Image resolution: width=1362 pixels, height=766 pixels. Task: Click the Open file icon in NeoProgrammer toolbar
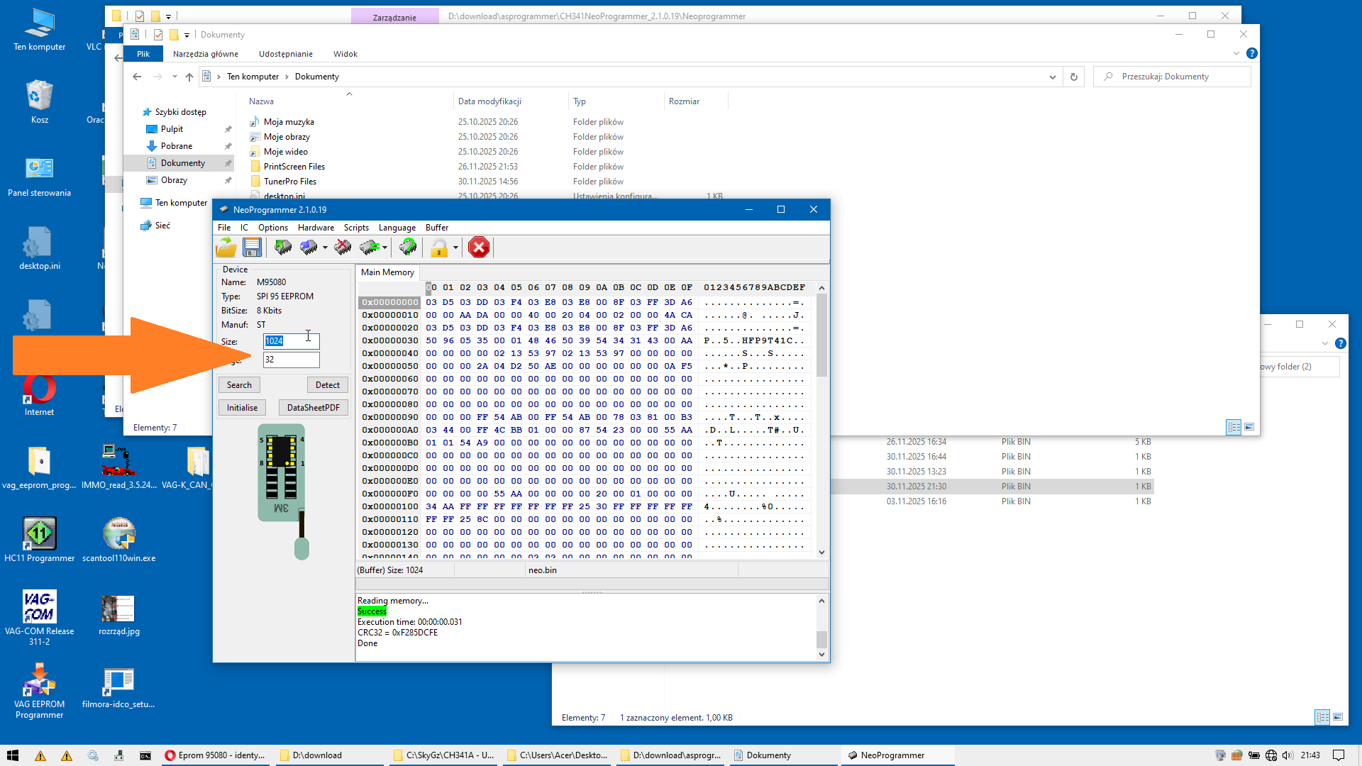point(226,248)
